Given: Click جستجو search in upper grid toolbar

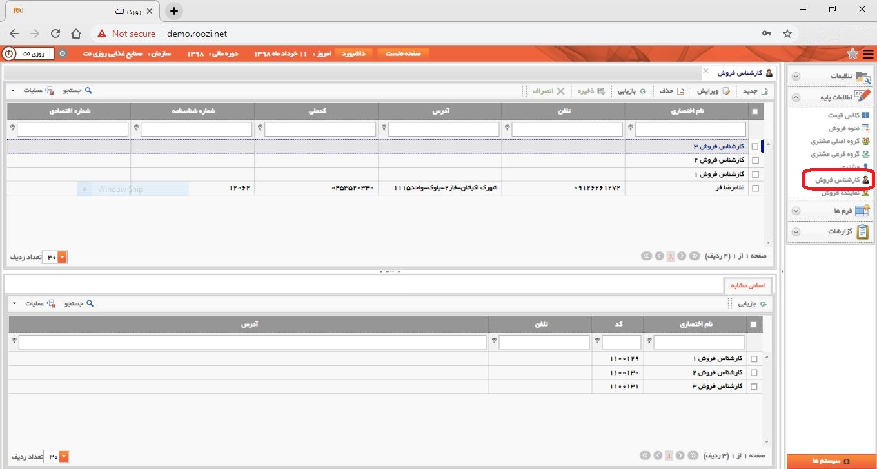Looking at the screenshot, I should point(76,91).
